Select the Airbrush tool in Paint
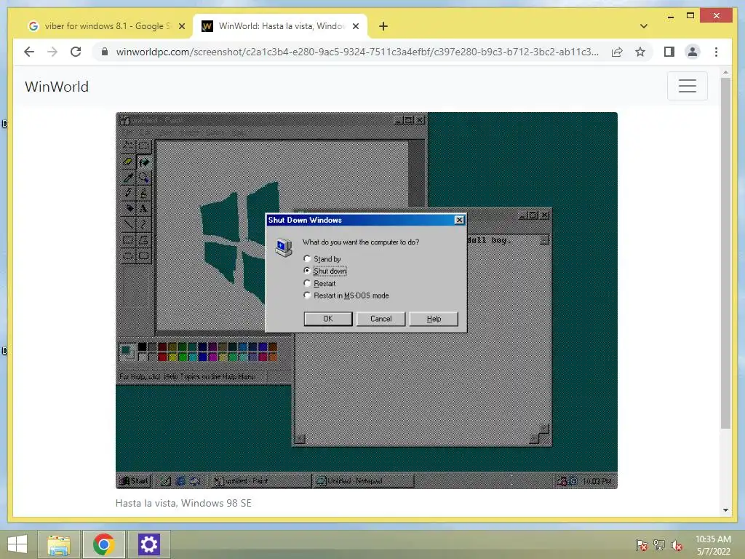Viewport: 745px width, 559px height. pos(128,208)
